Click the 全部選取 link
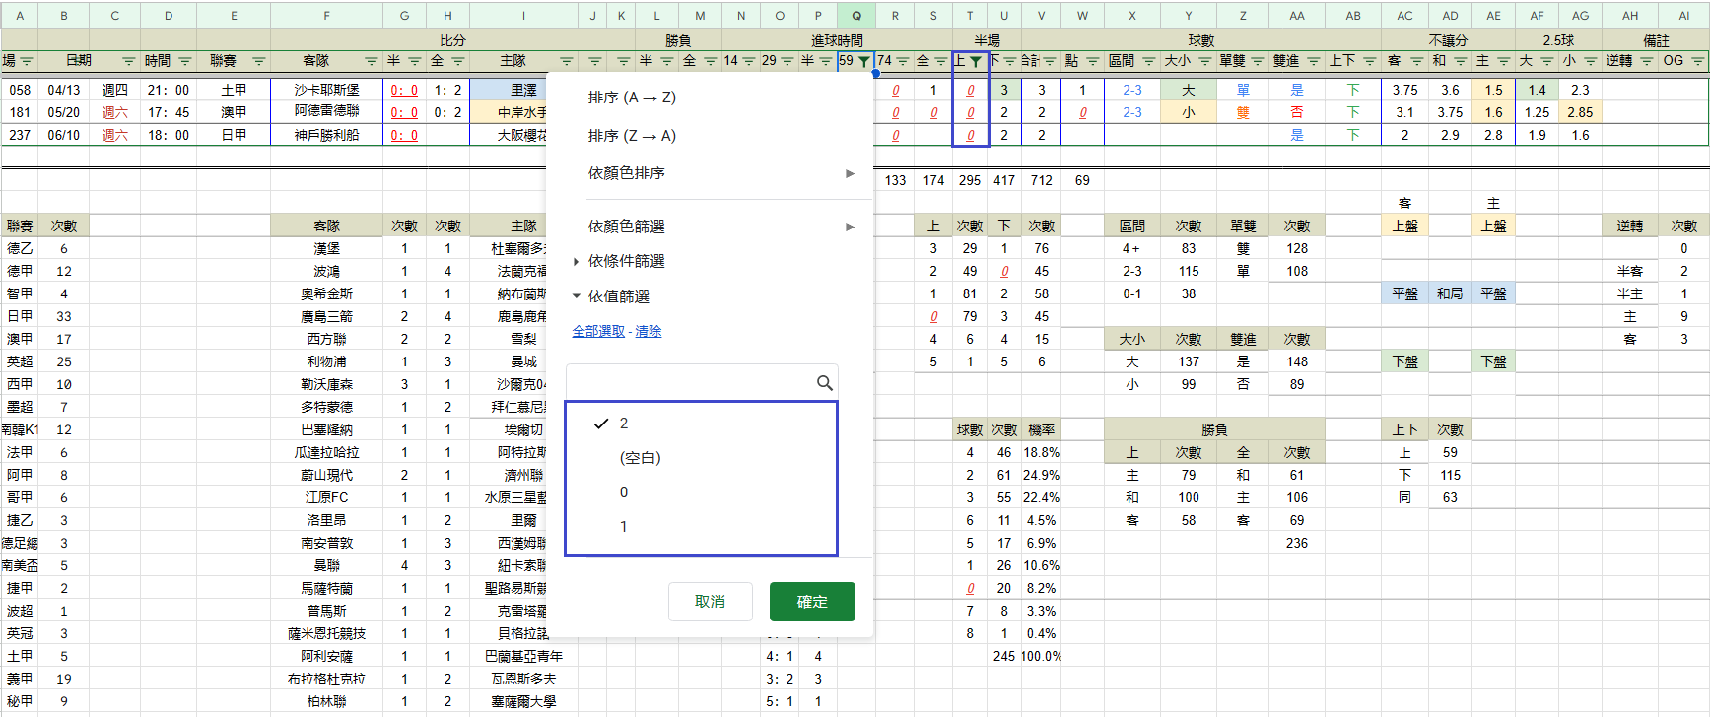This screenshot has width=1710, height=717. pos(598,332)
